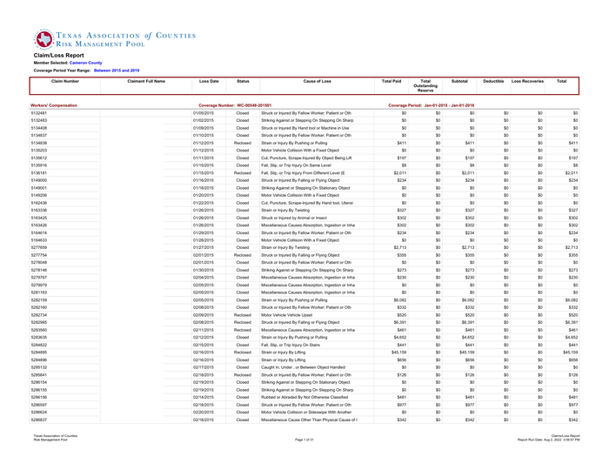The image size is (609, 470).
Task: Click $2,011 in the Subtotal column
Action: [x=468, y=173]
